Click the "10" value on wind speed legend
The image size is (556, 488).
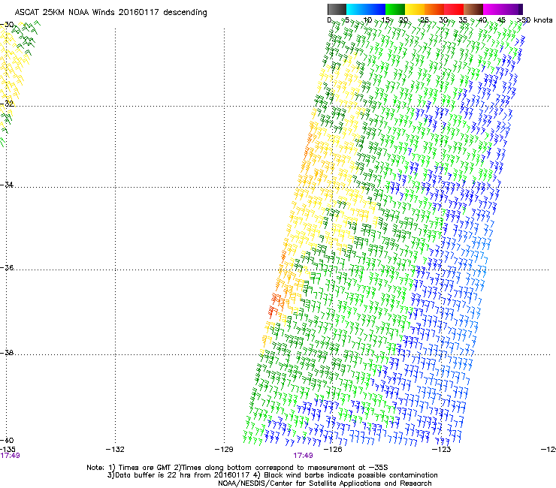click(x=367, y=20)
